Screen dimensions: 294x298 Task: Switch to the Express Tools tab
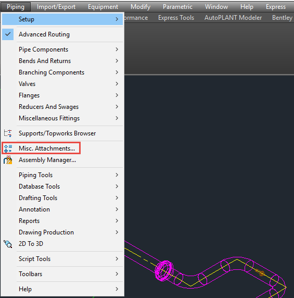point(176,18)
